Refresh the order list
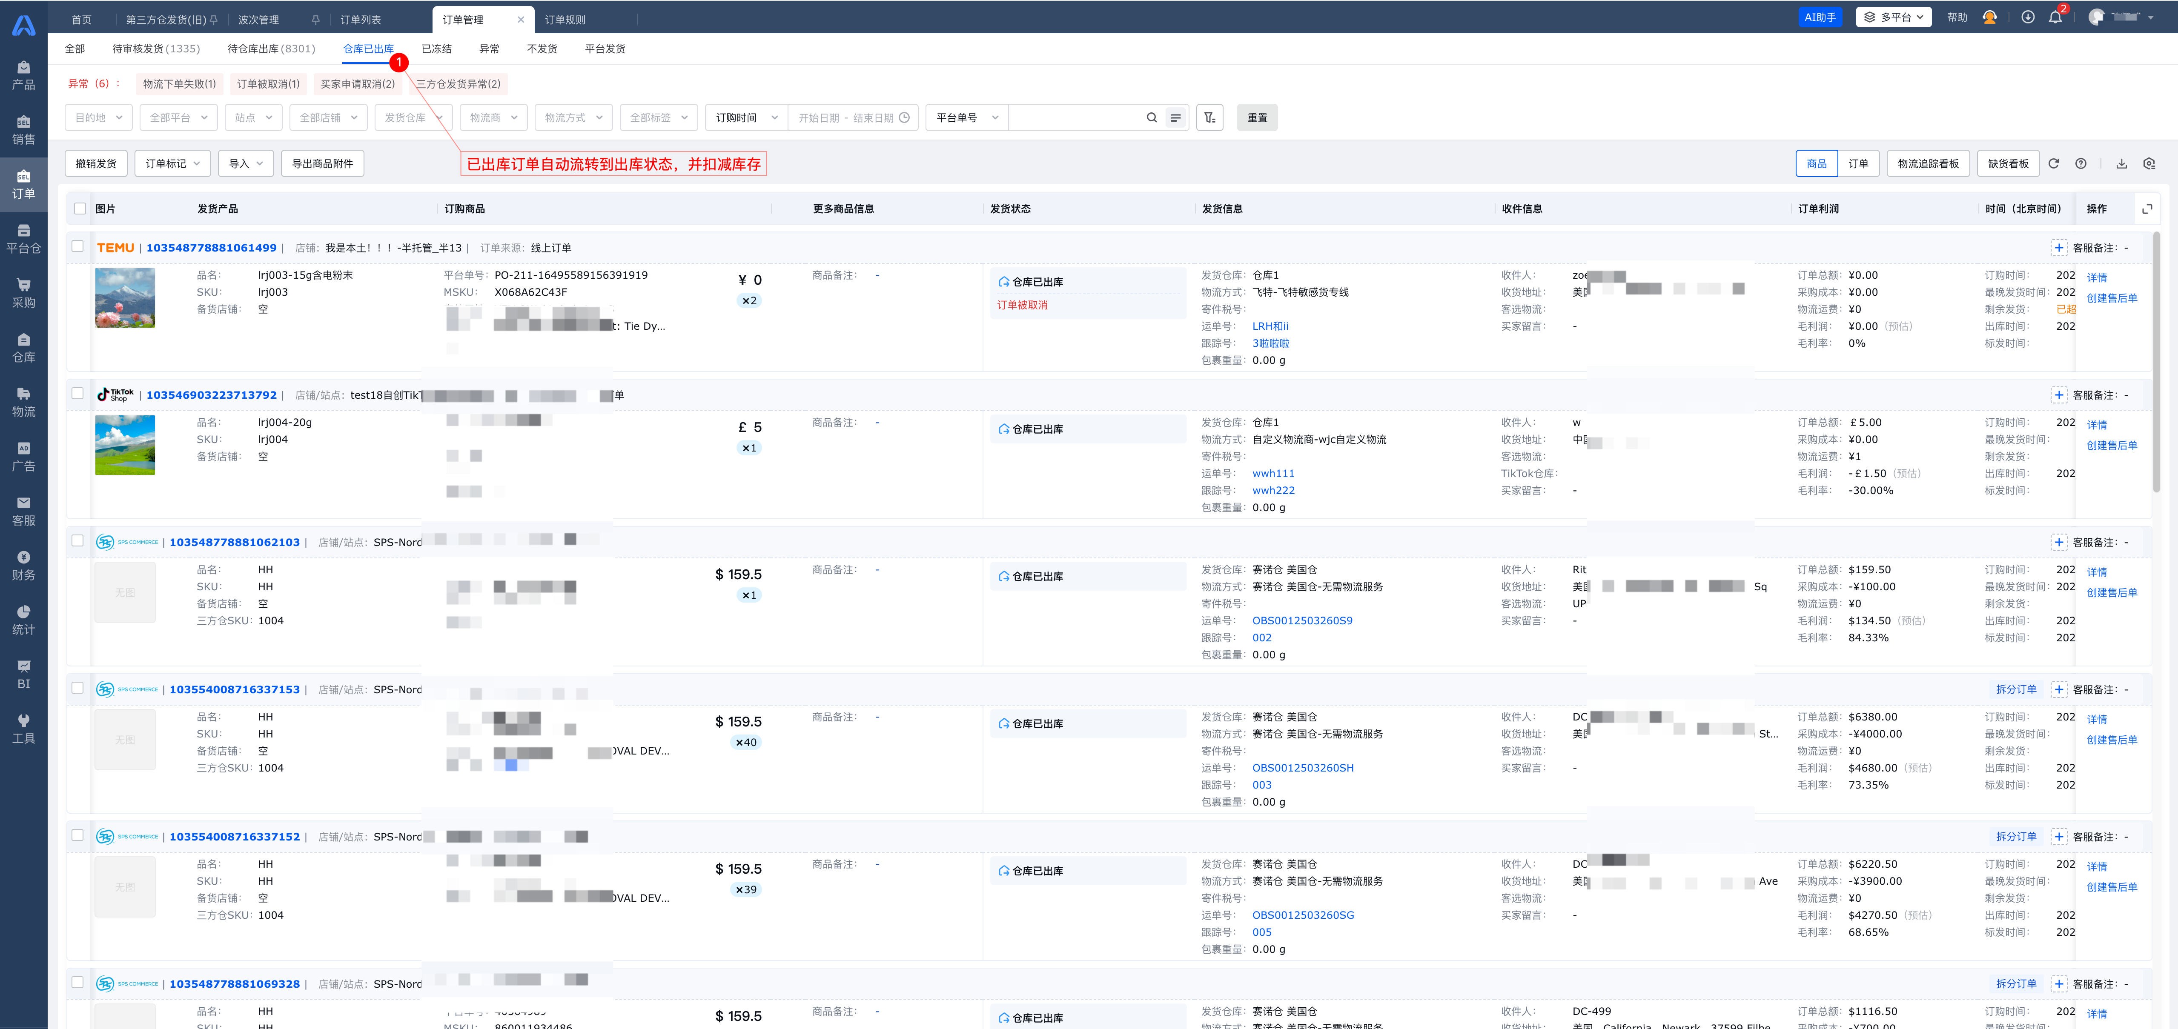The width and height of the screenshot is (2178, 1029). (2054, 164)
